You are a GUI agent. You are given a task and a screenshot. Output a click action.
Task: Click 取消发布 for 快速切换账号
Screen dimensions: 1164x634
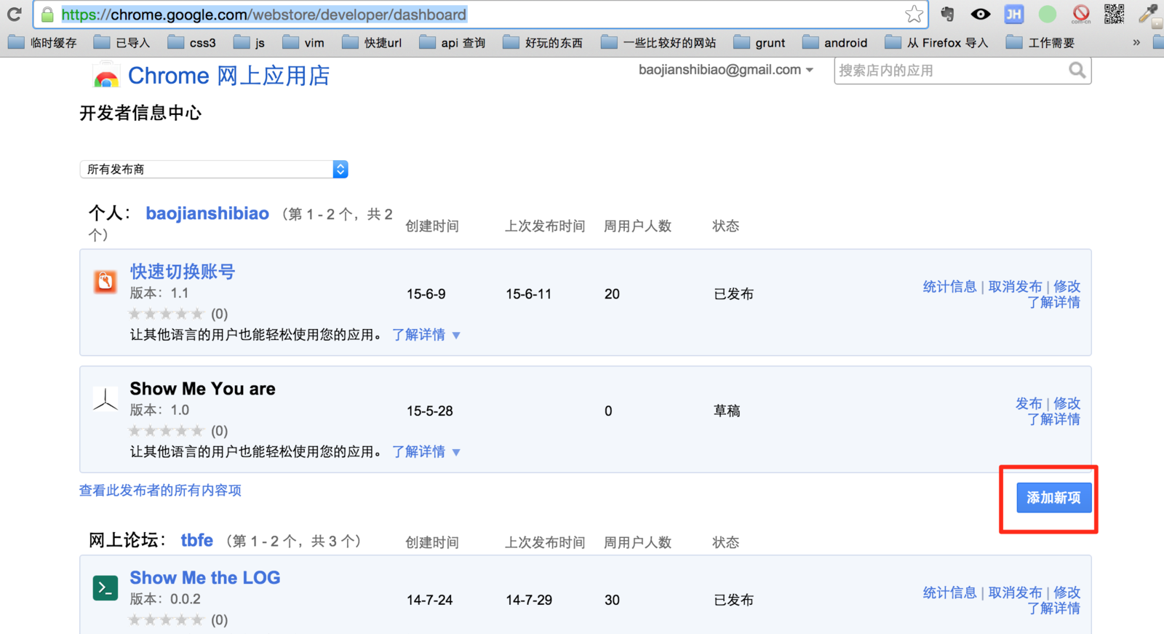click(x=1015, y=287)
